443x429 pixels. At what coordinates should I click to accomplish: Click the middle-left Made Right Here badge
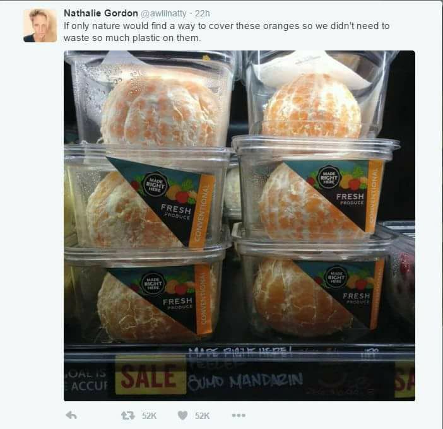tap(155, 184)
